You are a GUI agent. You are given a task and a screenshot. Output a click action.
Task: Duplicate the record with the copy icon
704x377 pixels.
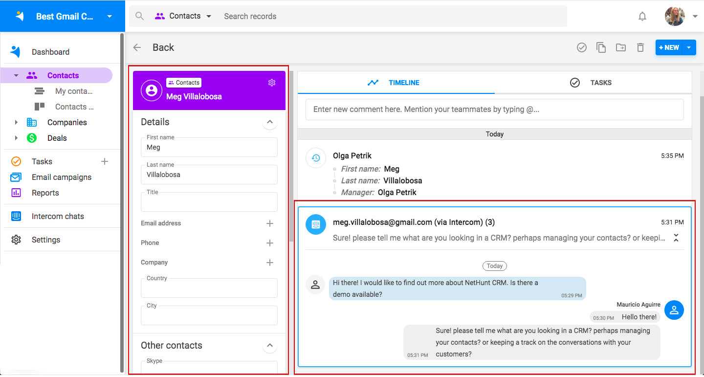coord(601,47)
